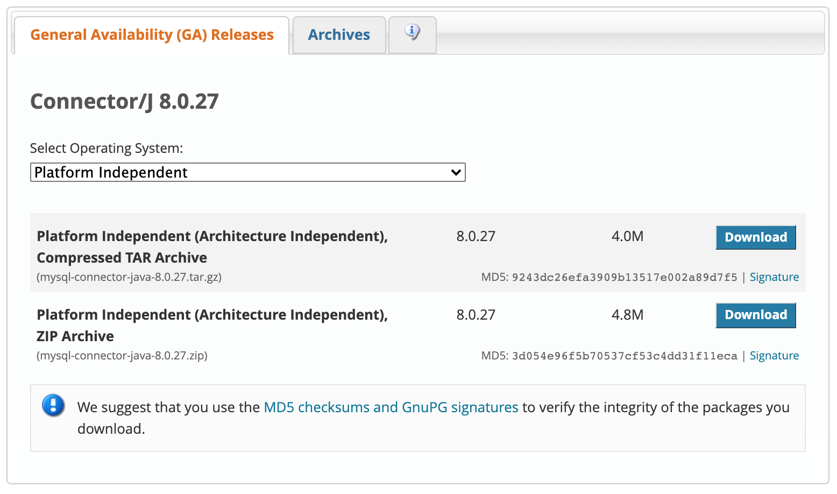This screenshot has width=837, height=494.
Task: Click filename (mysql-connector-java-8.0.27.zip)
Action: click(x=122, y=356)
